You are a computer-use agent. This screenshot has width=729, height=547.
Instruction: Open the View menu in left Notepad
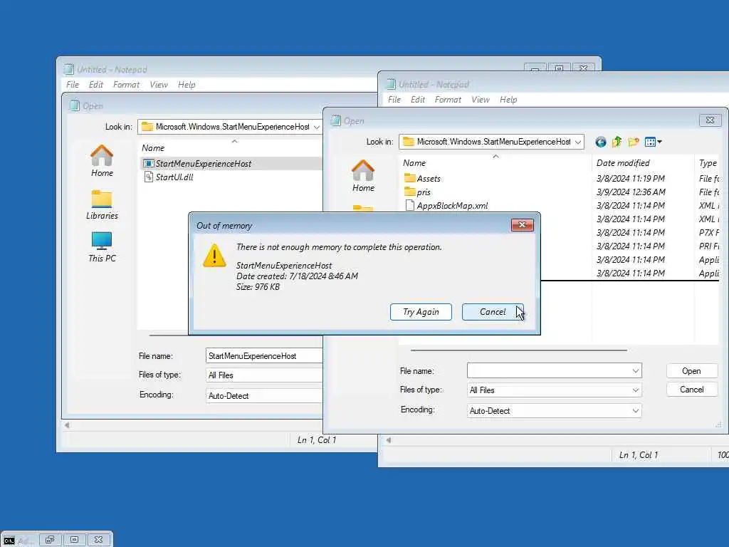[159, 85]
